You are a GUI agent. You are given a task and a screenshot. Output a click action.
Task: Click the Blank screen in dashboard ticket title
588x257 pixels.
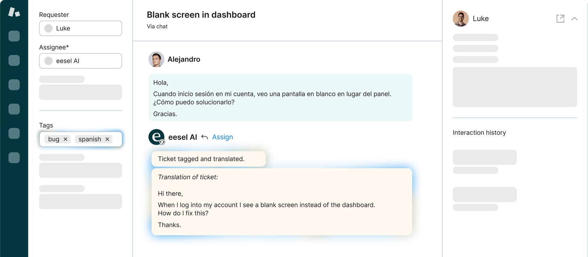click(x=201, y=15)
